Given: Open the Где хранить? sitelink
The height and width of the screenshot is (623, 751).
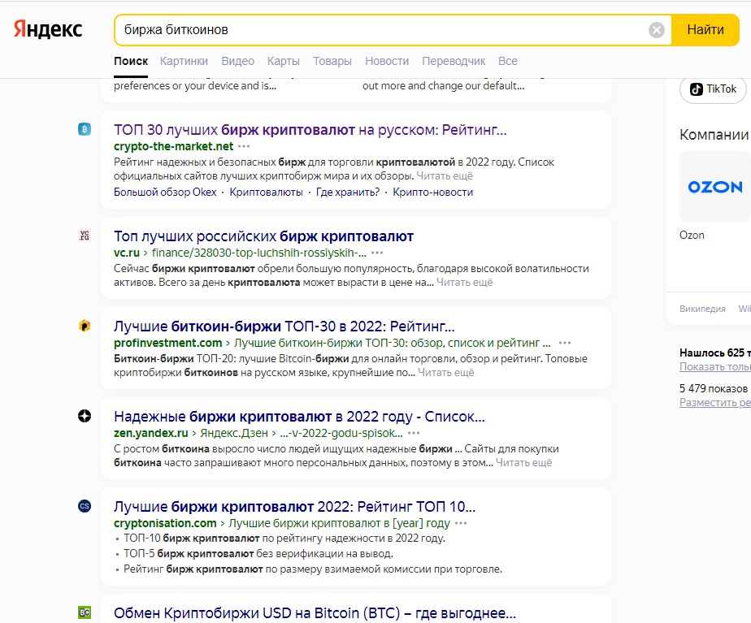Looking at the screenshot, I should 348,193.
